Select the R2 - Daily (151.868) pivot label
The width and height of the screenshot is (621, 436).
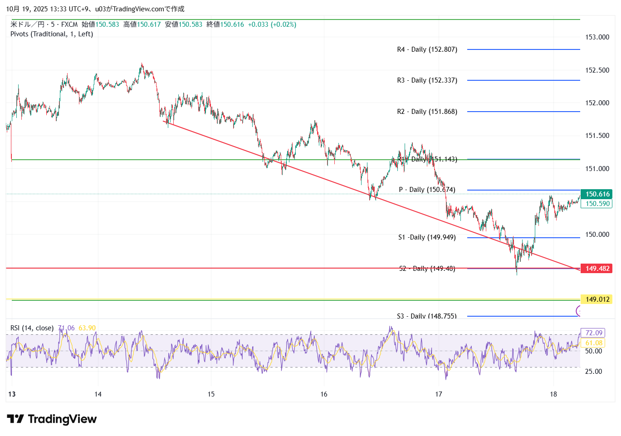tap(427, 112)
